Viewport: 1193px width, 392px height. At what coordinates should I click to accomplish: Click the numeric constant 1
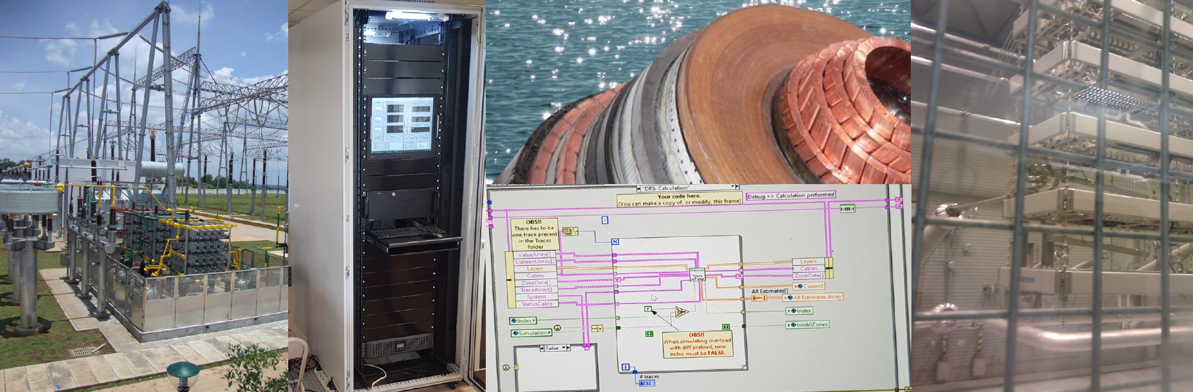click(605, 220)
